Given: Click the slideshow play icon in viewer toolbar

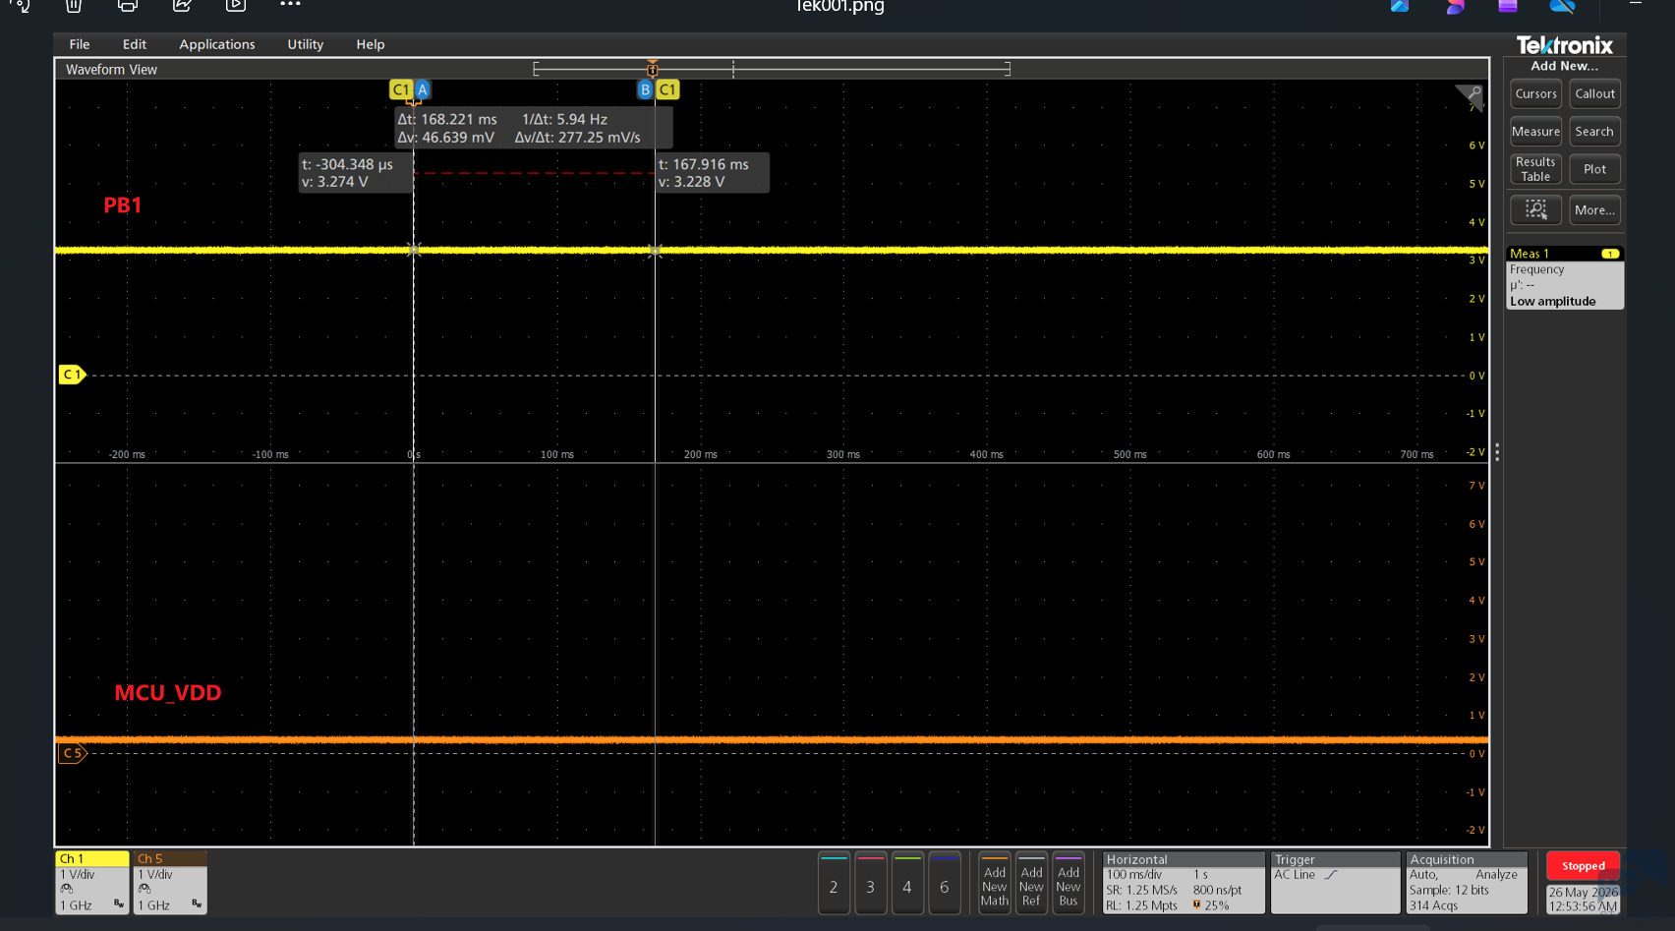Looking at the screenshot, I should pos(236,6).
